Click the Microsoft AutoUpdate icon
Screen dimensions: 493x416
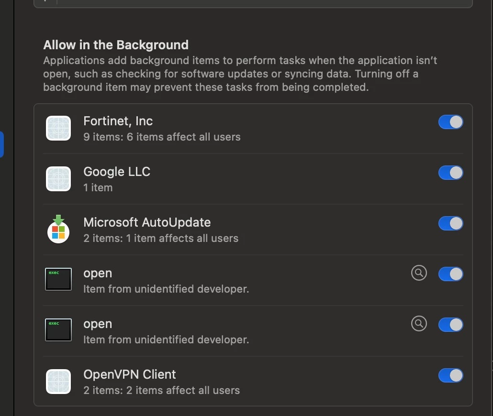pos(58,230)
